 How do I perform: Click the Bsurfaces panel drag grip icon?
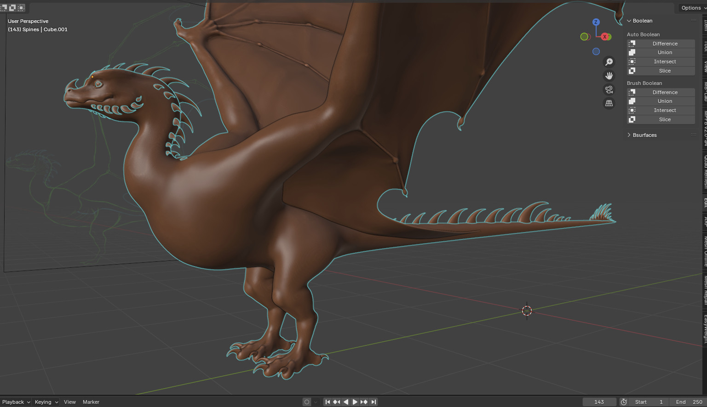pos(694,135)
